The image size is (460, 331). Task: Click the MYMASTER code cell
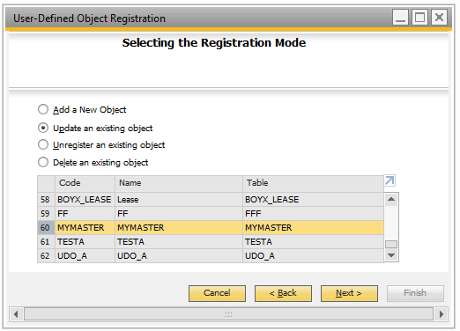click(85, 228)
